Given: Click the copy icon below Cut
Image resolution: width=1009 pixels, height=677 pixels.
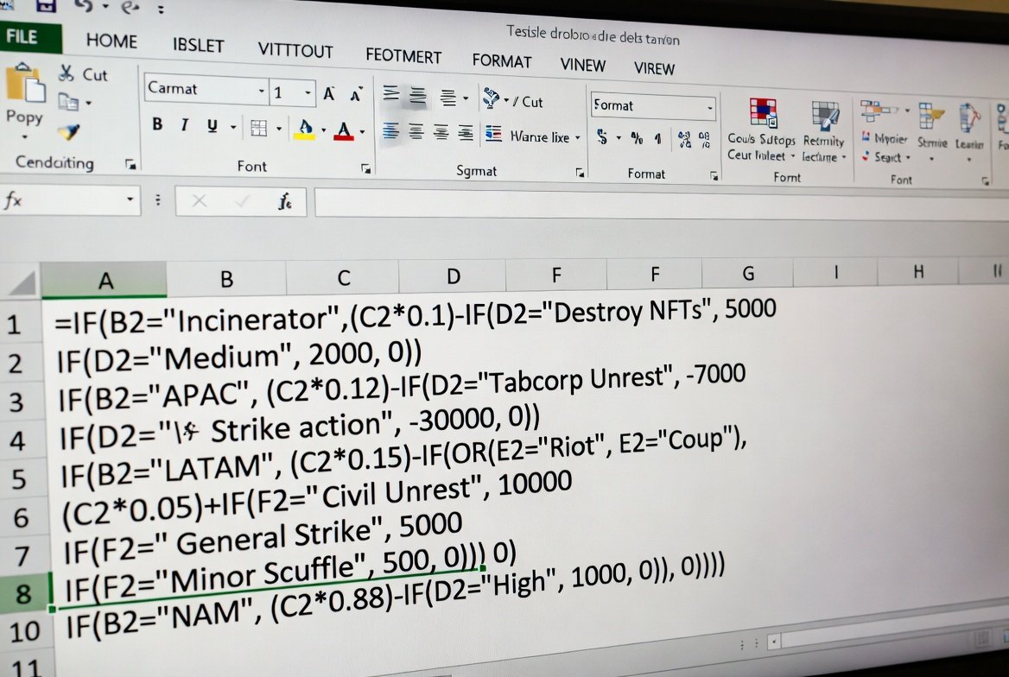Looking at the screenshot, I should pos(68,102).
